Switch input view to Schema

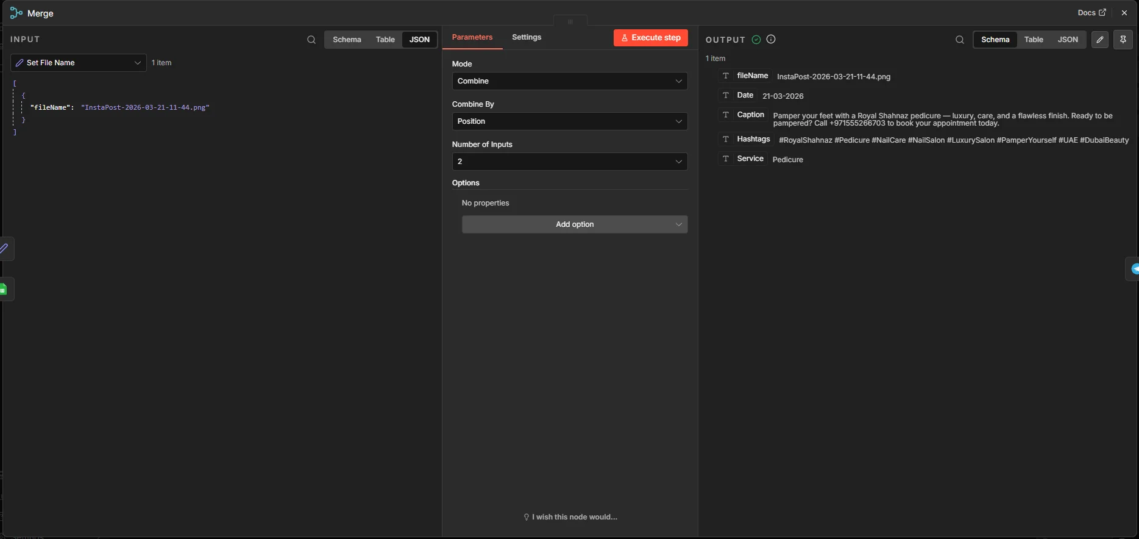pos(347,40)
